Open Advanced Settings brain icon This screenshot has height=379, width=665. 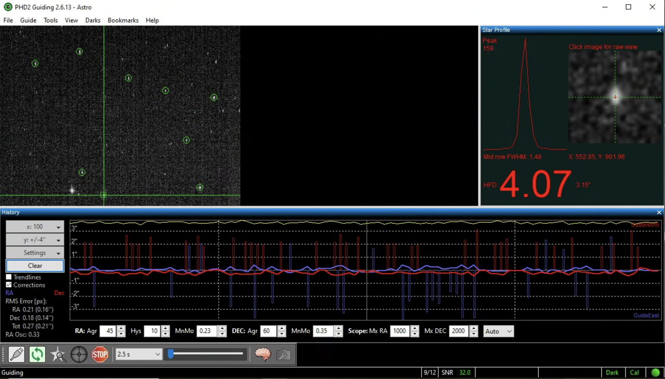(263, 355)
